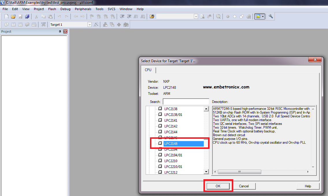
Task: Click the Build target icon
Action: pyautogui.click(x=13, y=25)
